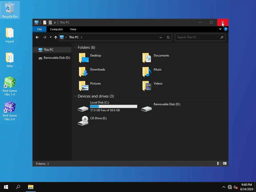
Task: Open the File menu
Action: click(39, 29)
